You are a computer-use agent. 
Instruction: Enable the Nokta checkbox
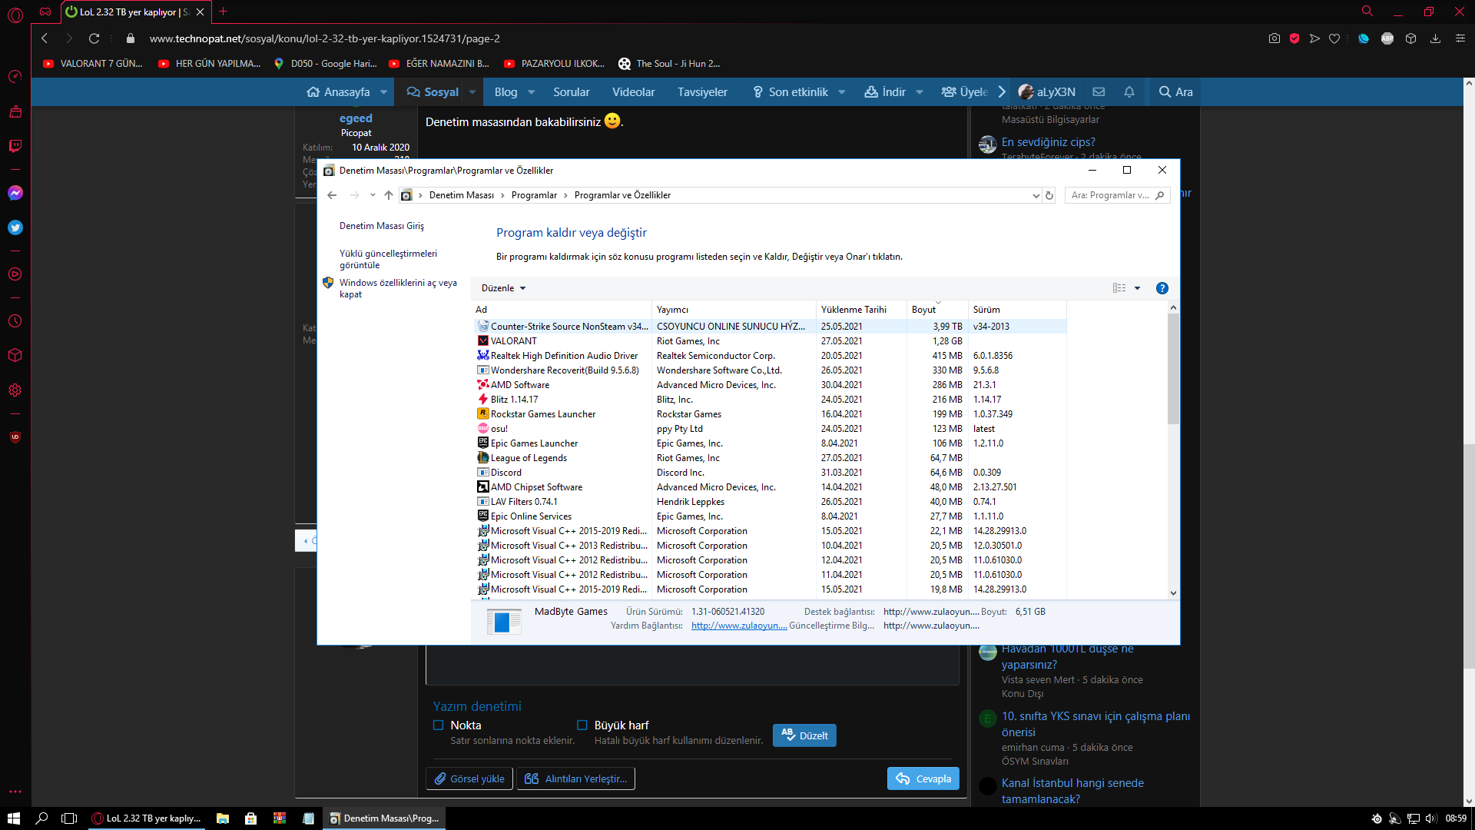click(x=439, y=725)
